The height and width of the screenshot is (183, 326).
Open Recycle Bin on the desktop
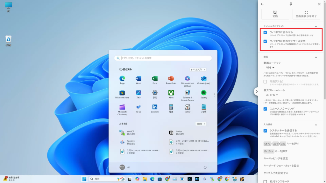click(x=9, y=39)
